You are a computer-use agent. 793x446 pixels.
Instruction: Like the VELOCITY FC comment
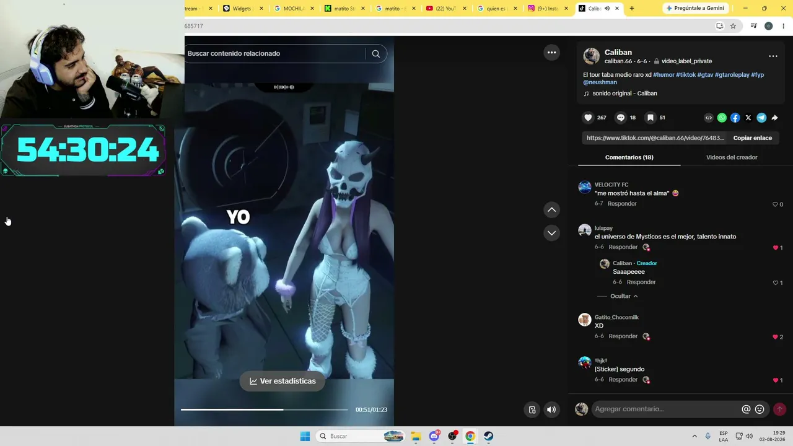774,204
